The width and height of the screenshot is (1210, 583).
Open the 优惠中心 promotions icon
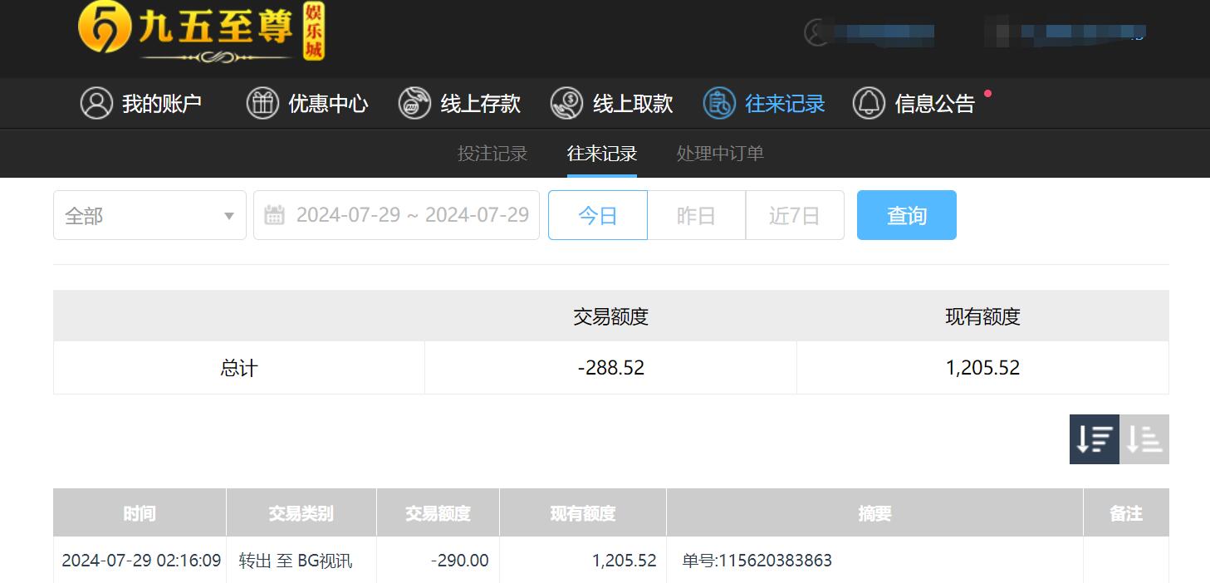coord(262,103)
